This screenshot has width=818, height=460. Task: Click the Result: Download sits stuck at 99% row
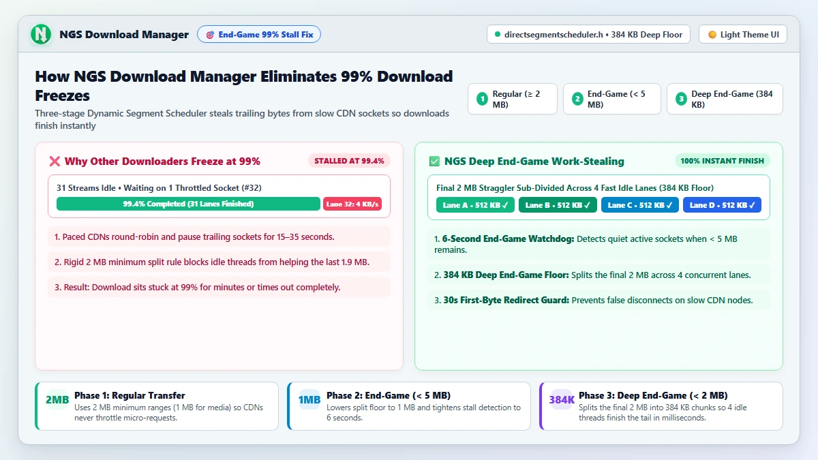[x=219, y=287]
